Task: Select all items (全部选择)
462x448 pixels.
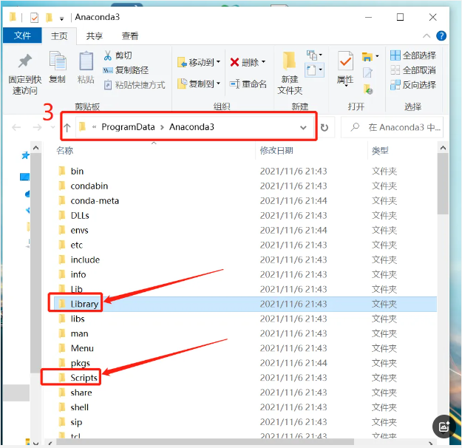Action: [x=413, y=55]
